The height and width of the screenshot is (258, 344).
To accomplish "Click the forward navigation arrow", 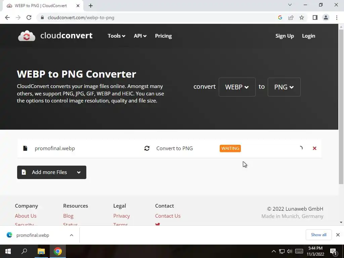I will tap(18, 17).
